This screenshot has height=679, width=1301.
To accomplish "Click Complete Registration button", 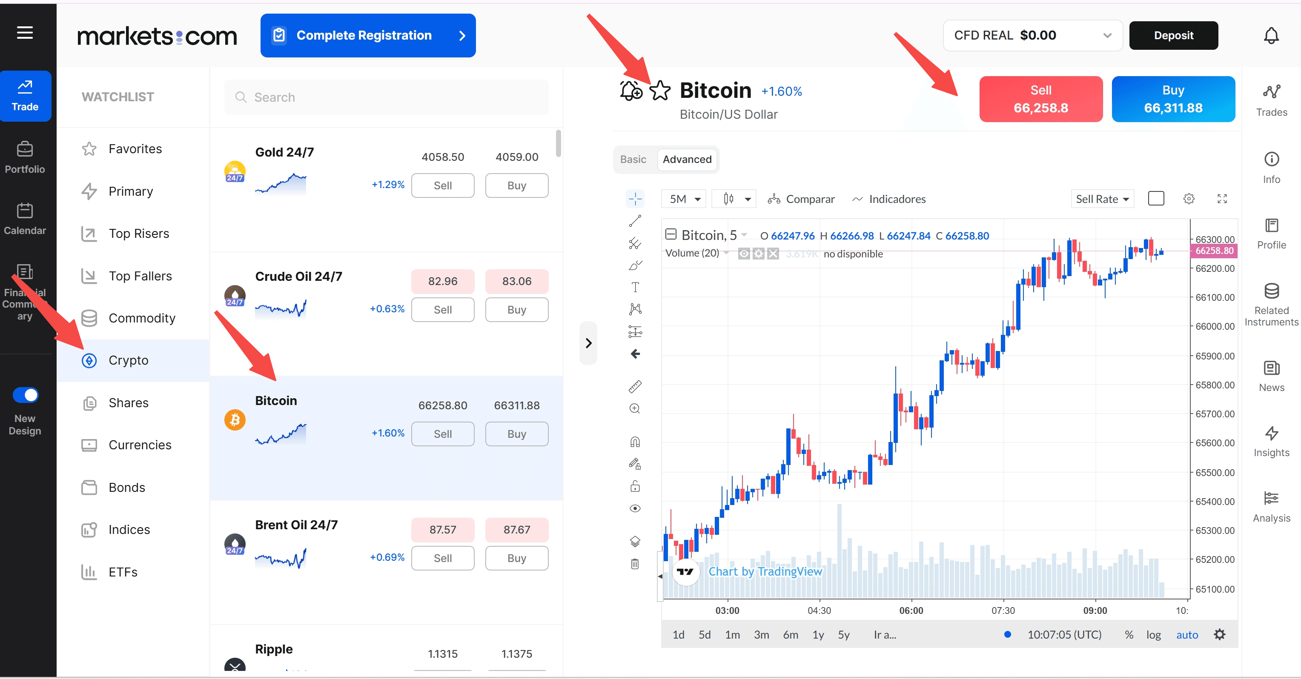I will click(x=368, y=35).
